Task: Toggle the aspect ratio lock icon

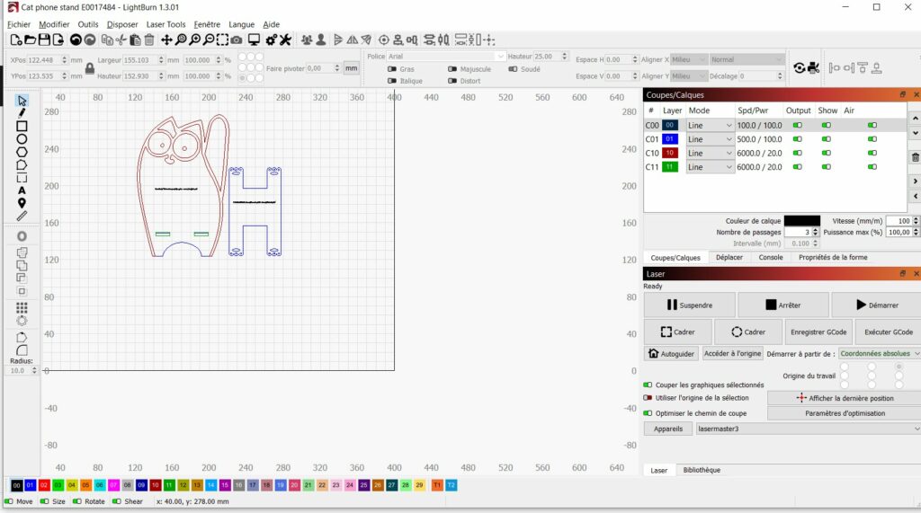Action: coord(89,68)
